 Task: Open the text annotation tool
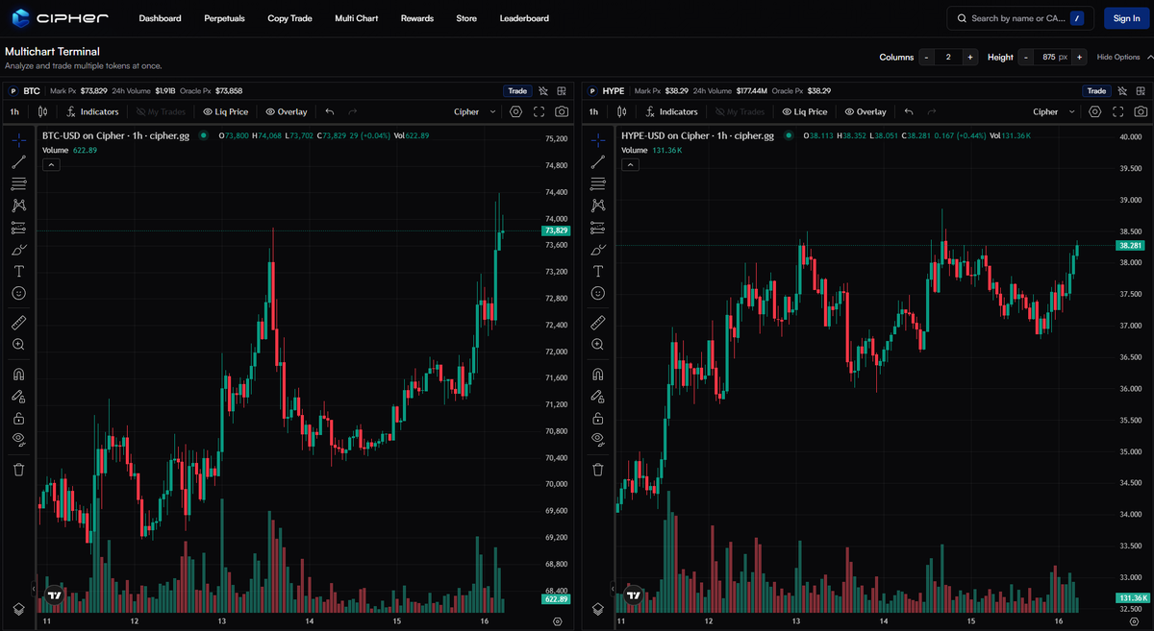coord(18,271)
